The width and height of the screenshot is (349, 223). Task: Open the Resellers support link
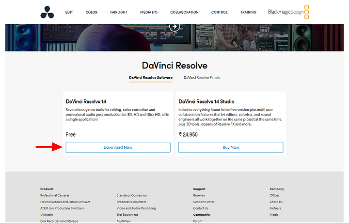click(199, 195)
